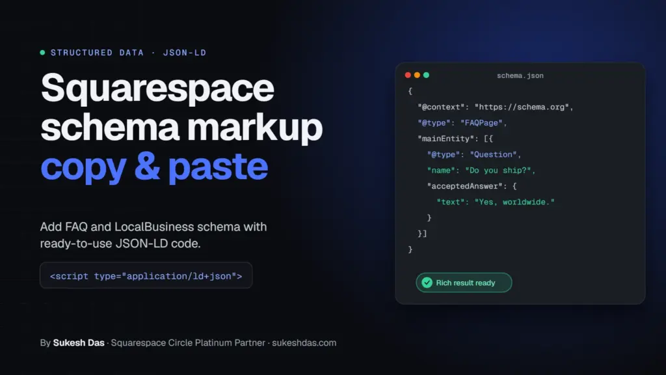The image size is (666, 375).
Task: Click the "mainEntity": [{ code line
Action: tap(455, 139)
